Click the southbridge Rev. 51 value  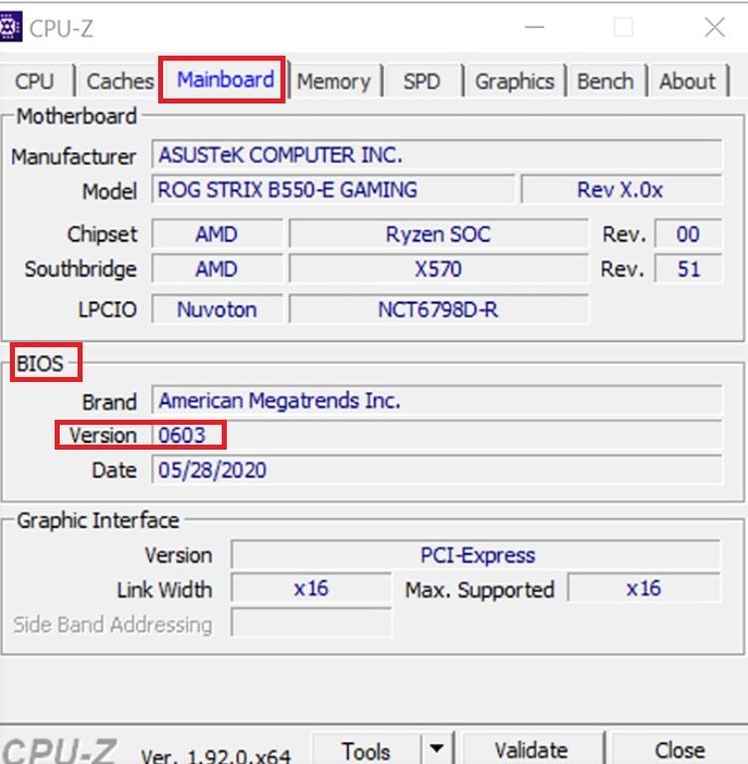pos(687,269)
